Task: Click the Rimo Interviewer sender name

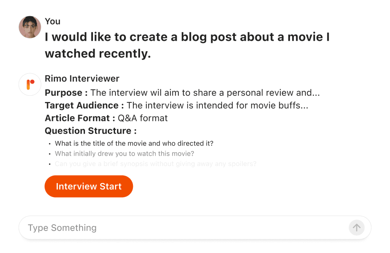Action: (82, 79)
